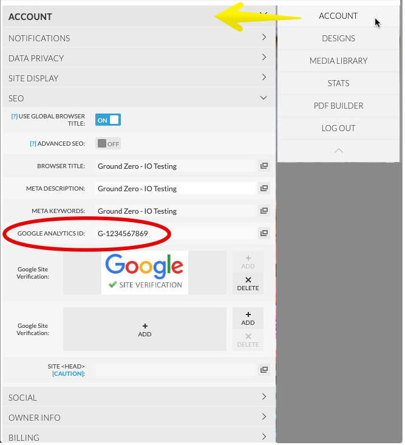
Task: Toggle Use Global Browser Title switch off
Action: 109,120
